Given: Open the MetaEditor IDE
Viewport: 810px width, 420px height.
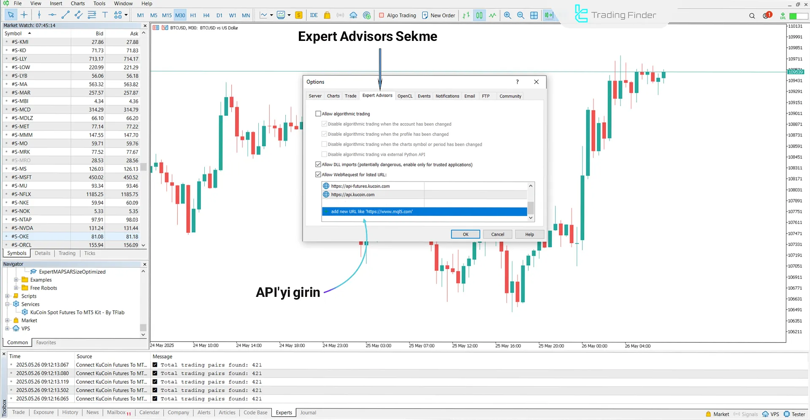Looking at the screenshot, I should (314, 15).
